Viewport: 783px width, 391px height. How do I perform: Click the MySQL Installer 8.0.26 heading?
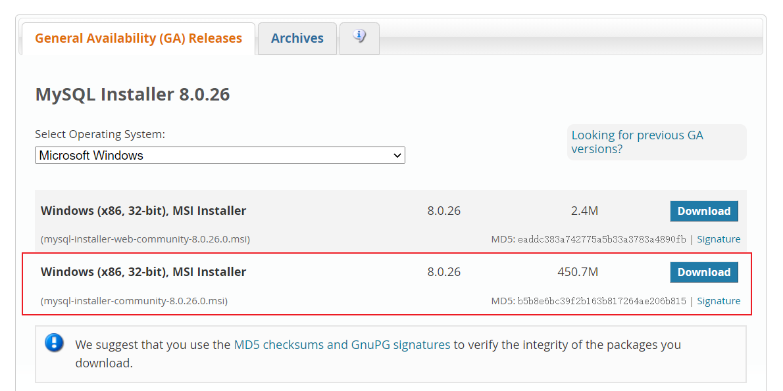pos(132,94)
